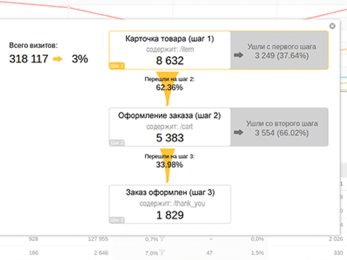Click the 3% conversion value

pos(80,59)
